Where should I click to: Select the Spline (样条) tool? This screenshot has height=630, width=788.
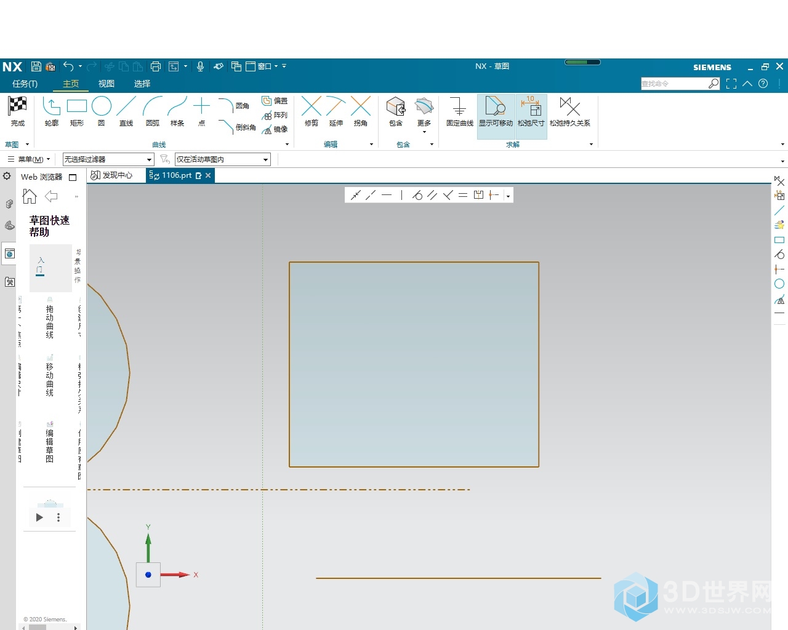[x=177, y=112]
